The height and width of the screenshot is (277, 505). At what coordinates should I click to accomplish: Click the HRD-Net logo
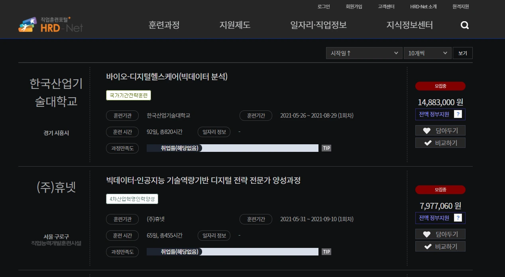click(51, 25)
